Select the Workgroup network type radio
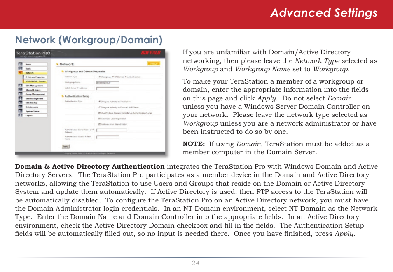Image resolution: width=393 pixels, height=272 pixels. pos(100,77)
